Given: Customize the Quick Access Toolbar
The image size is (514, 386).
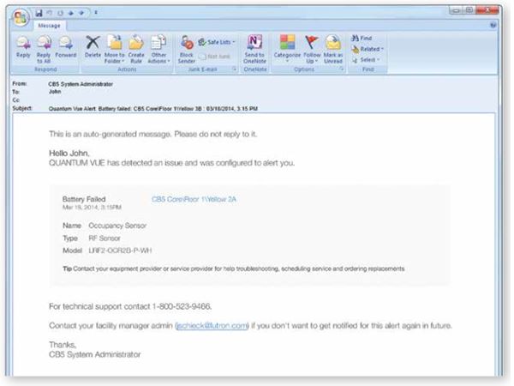Looking at the screenshot, I should pyautogui.click(x=96, y=13).
